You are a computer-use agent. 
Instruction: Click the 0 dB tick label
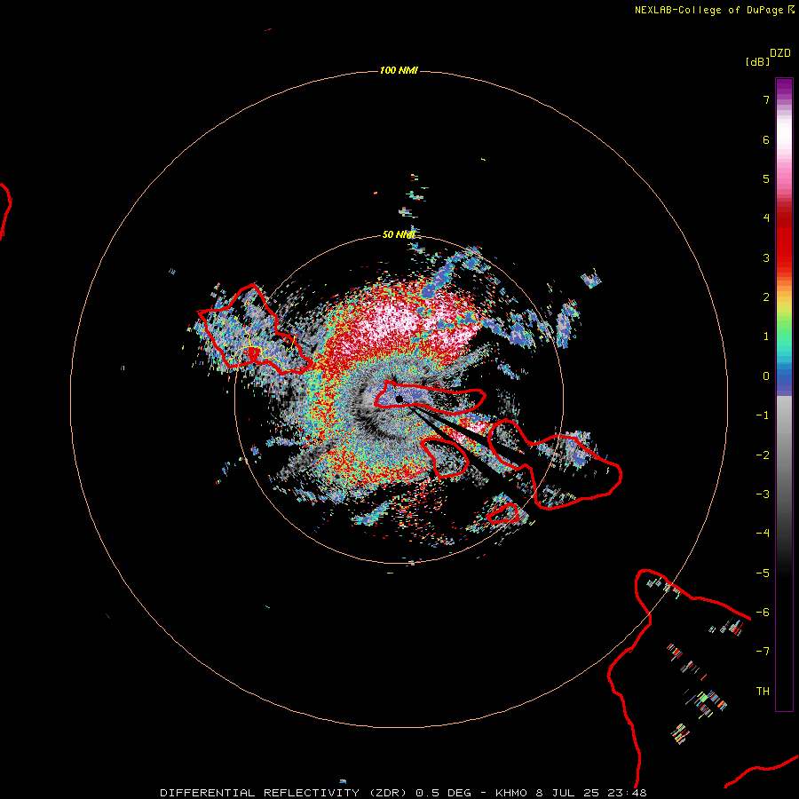pos(766,376)
